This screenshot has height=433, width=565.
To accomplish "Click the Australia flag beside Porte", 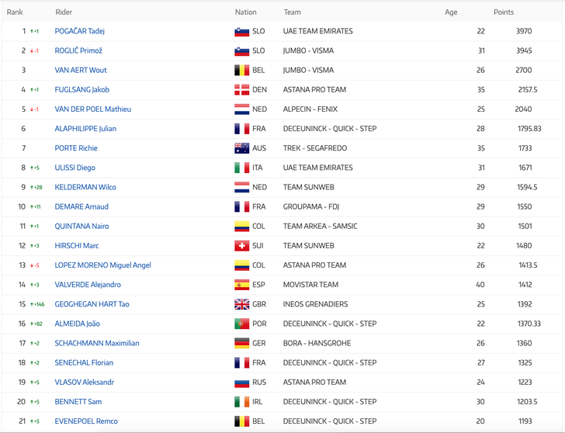I will 241,148.
